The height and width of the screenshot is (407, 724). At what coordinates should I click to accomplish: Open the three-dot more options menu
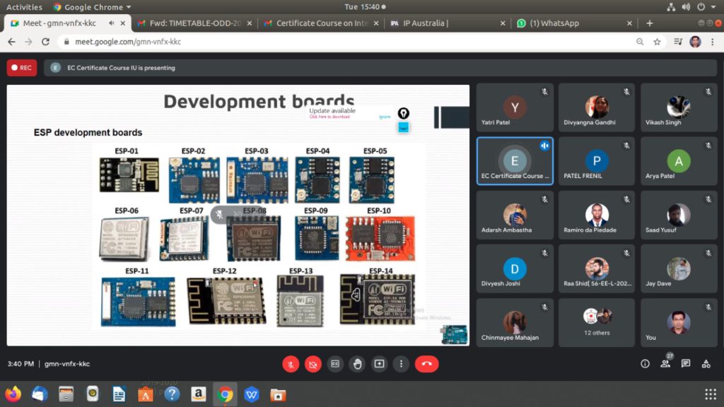click(402, 364)
